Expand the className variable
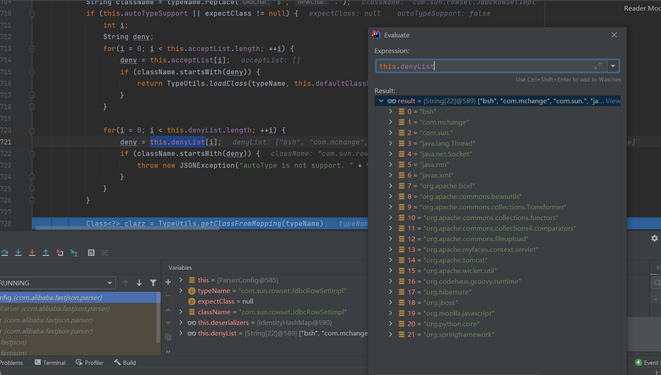Viewport: 661px width, 375px height. pyautogui.click(x=181, y=312)
